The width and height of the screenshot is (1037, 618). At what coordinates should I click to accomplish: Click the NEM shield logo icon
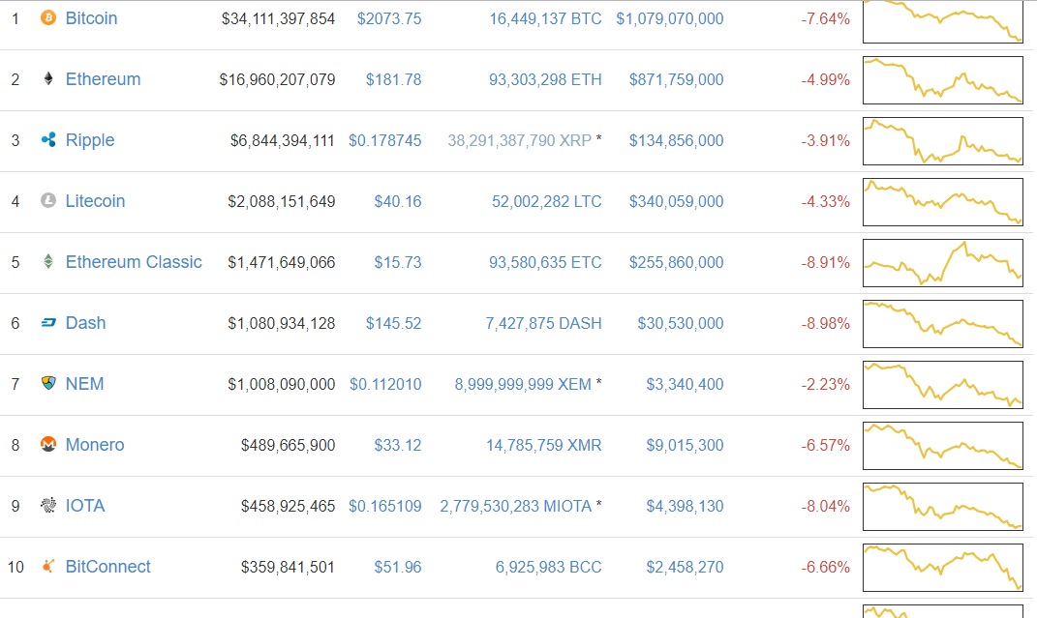[x=47, y=384]
